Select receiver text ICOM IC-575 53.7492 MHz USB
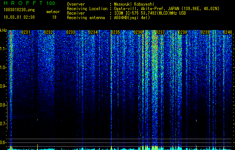 click(150, 13)
